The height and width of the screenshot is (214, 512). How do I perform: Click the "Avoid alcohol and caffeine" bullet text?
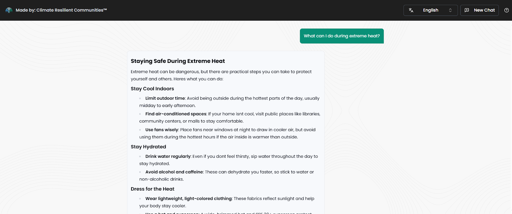(174, 172)
